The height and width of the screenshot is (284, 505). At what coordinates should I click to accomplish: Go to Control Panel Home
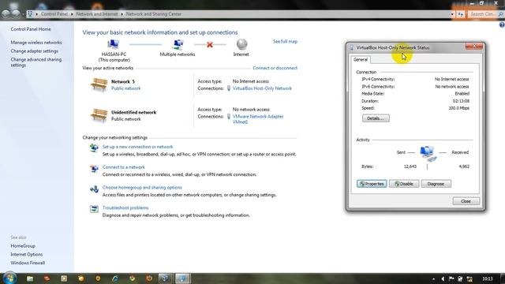[31, 29]
